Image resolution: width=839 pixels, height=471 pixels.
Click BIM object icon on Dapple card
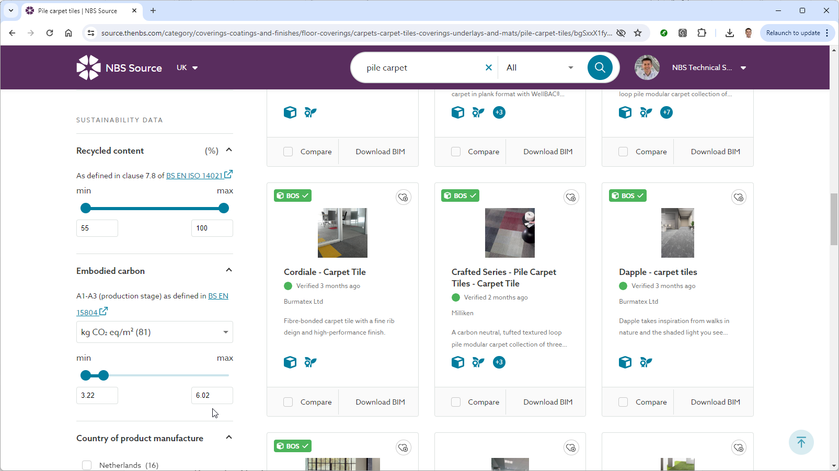click(625, 362)
